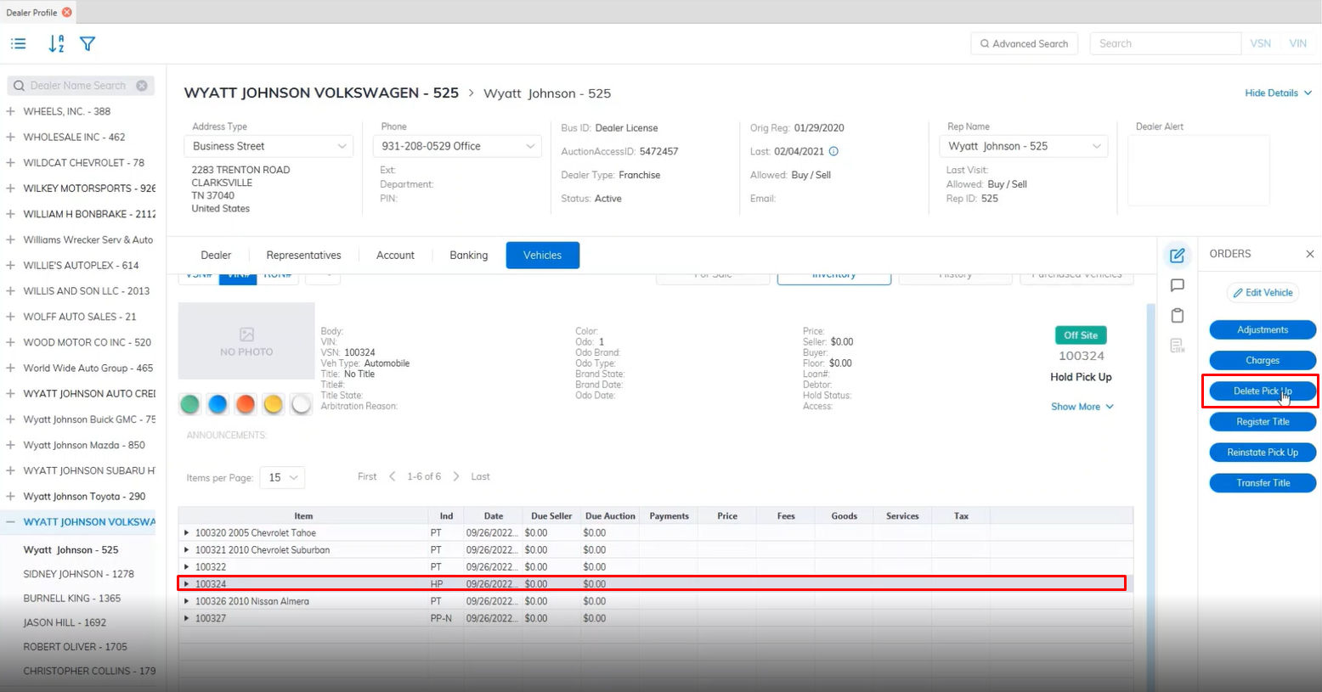Switch to the Banking tab
Image resolution: width=1322 pixels, height=692 pixels.
pyautogui.click(x=468, y=256)
